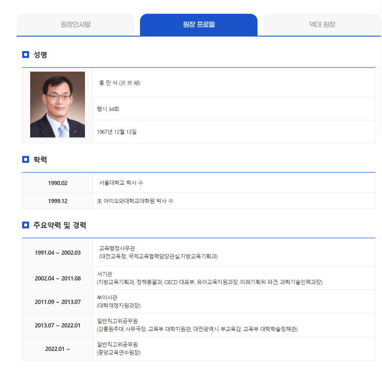The height and width of the screenshot is (370, 382).
Task: Select the 원장 프로필 tab
Action: coord(199,24)
